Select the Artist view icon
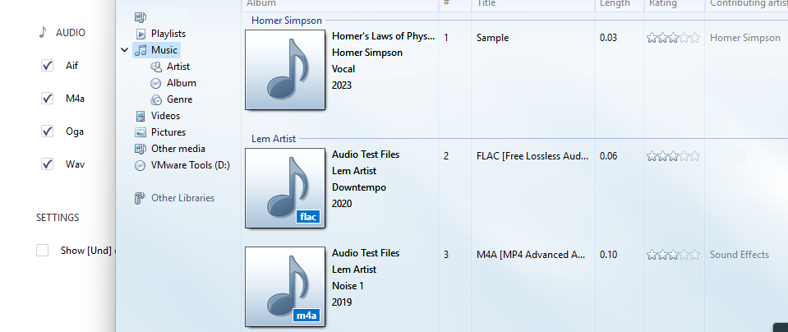The width and height of the screenshot is (788, 332). pyautogui.click(x=156, y=67)
